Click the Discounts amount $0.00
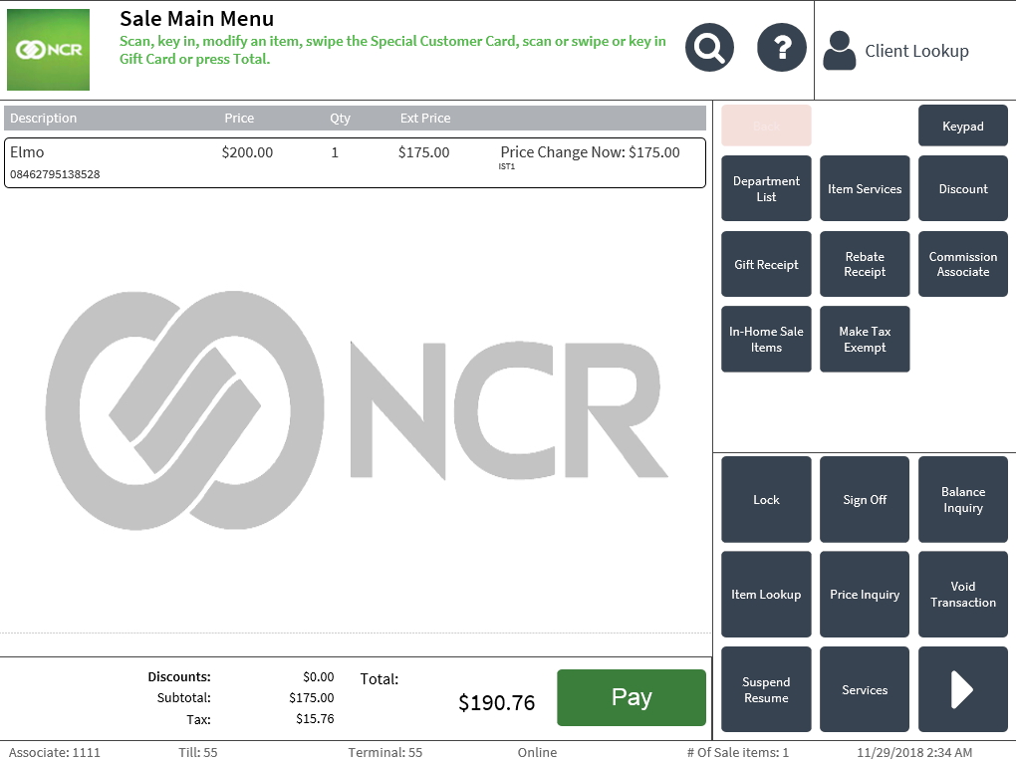 [x=319, y=676]
